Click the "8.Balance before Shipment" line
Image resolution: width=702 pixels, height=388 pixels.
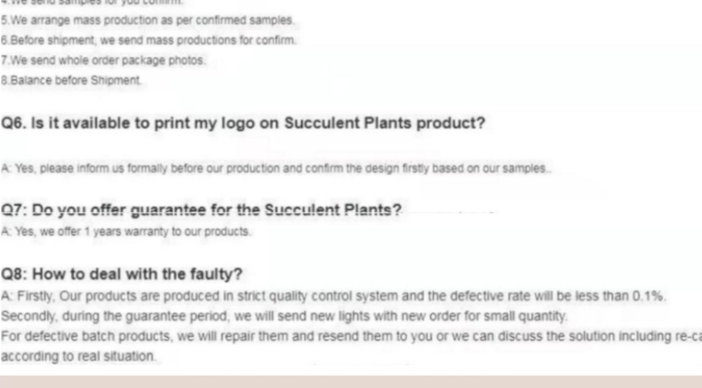(71, 80)
